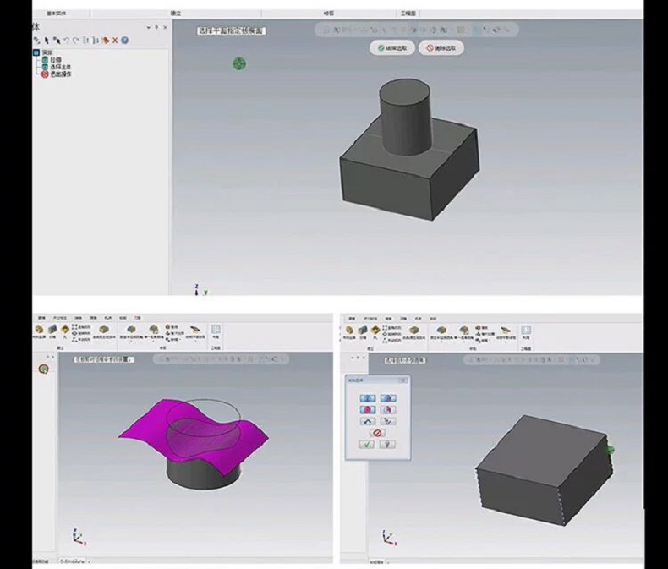Collapse the root node of the feature tree
The height and width of the screenshot is (569, 668).
click(36, 52)
